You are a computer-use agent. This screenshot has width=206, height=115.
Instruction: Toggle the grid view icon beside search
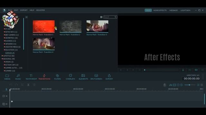(x=101, y=17)
